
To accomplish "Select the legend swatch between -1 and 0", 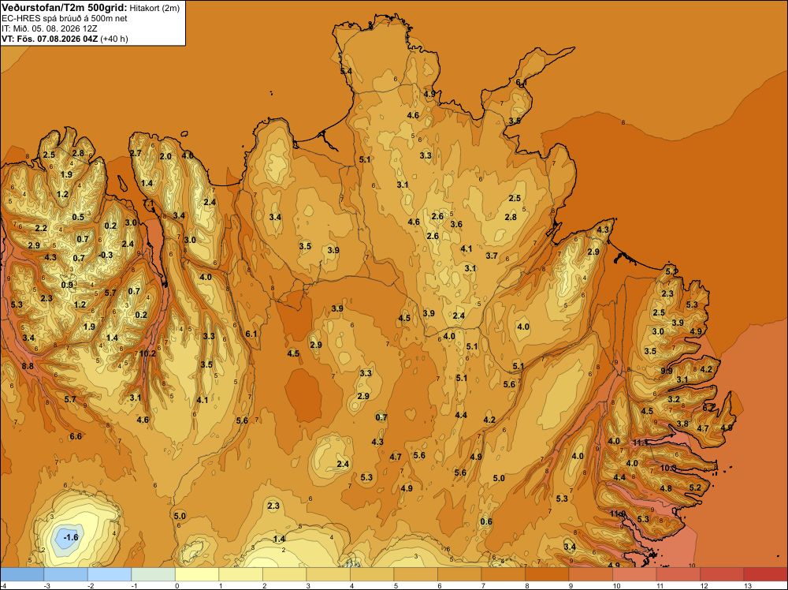I will [154, 574].
